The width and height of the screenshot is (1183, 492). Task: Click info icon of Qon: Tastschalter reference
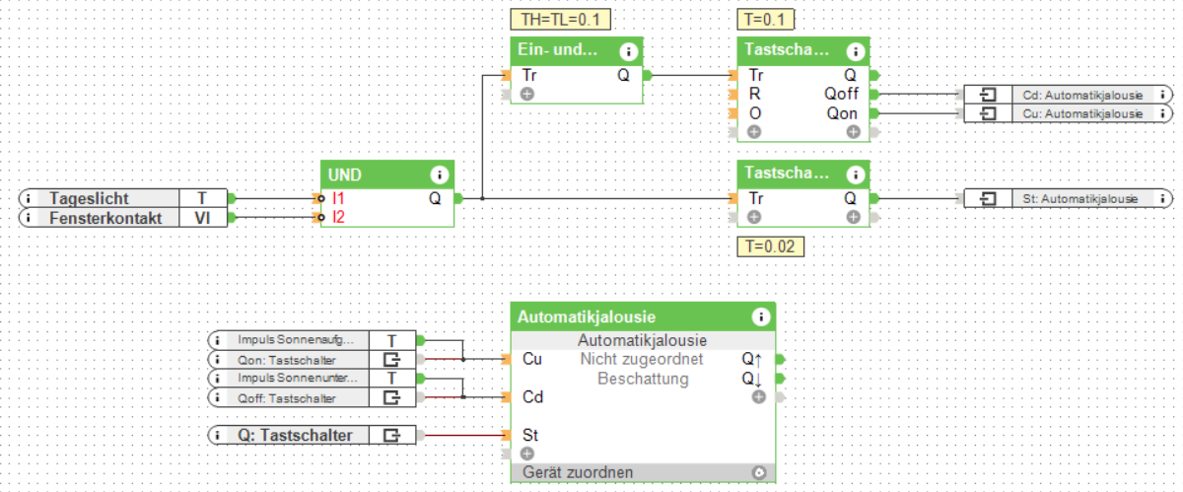point(219,359)
